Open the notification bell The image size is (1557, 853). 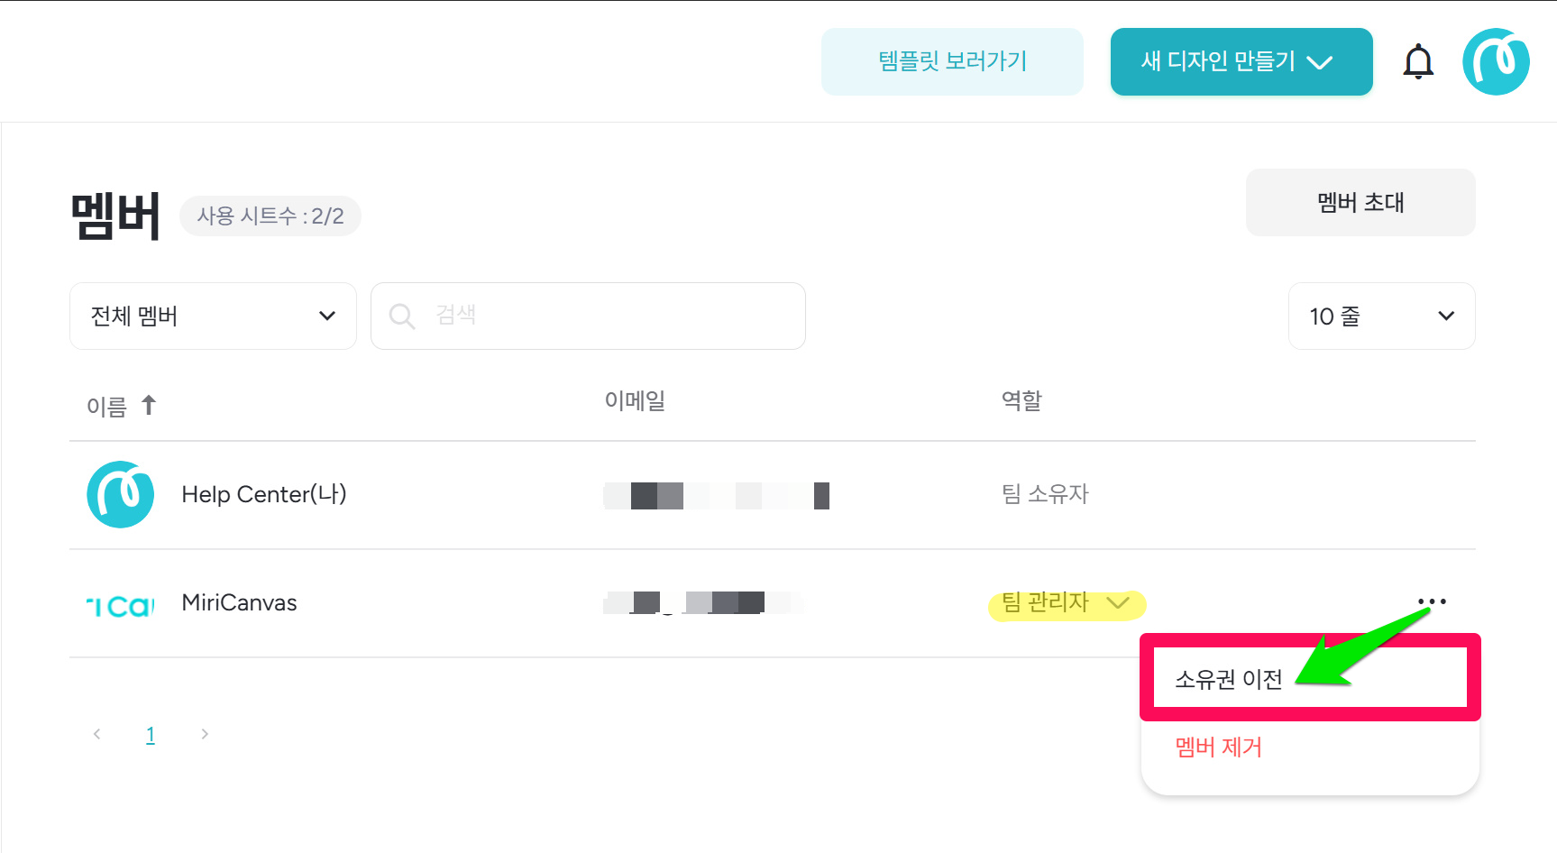1418,62
